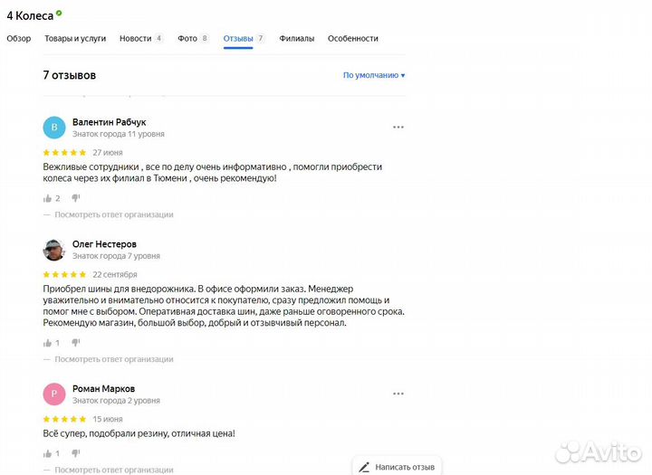Click Олег Нестеров's avatar photo
Screen dimensions: 652x475
54,250
